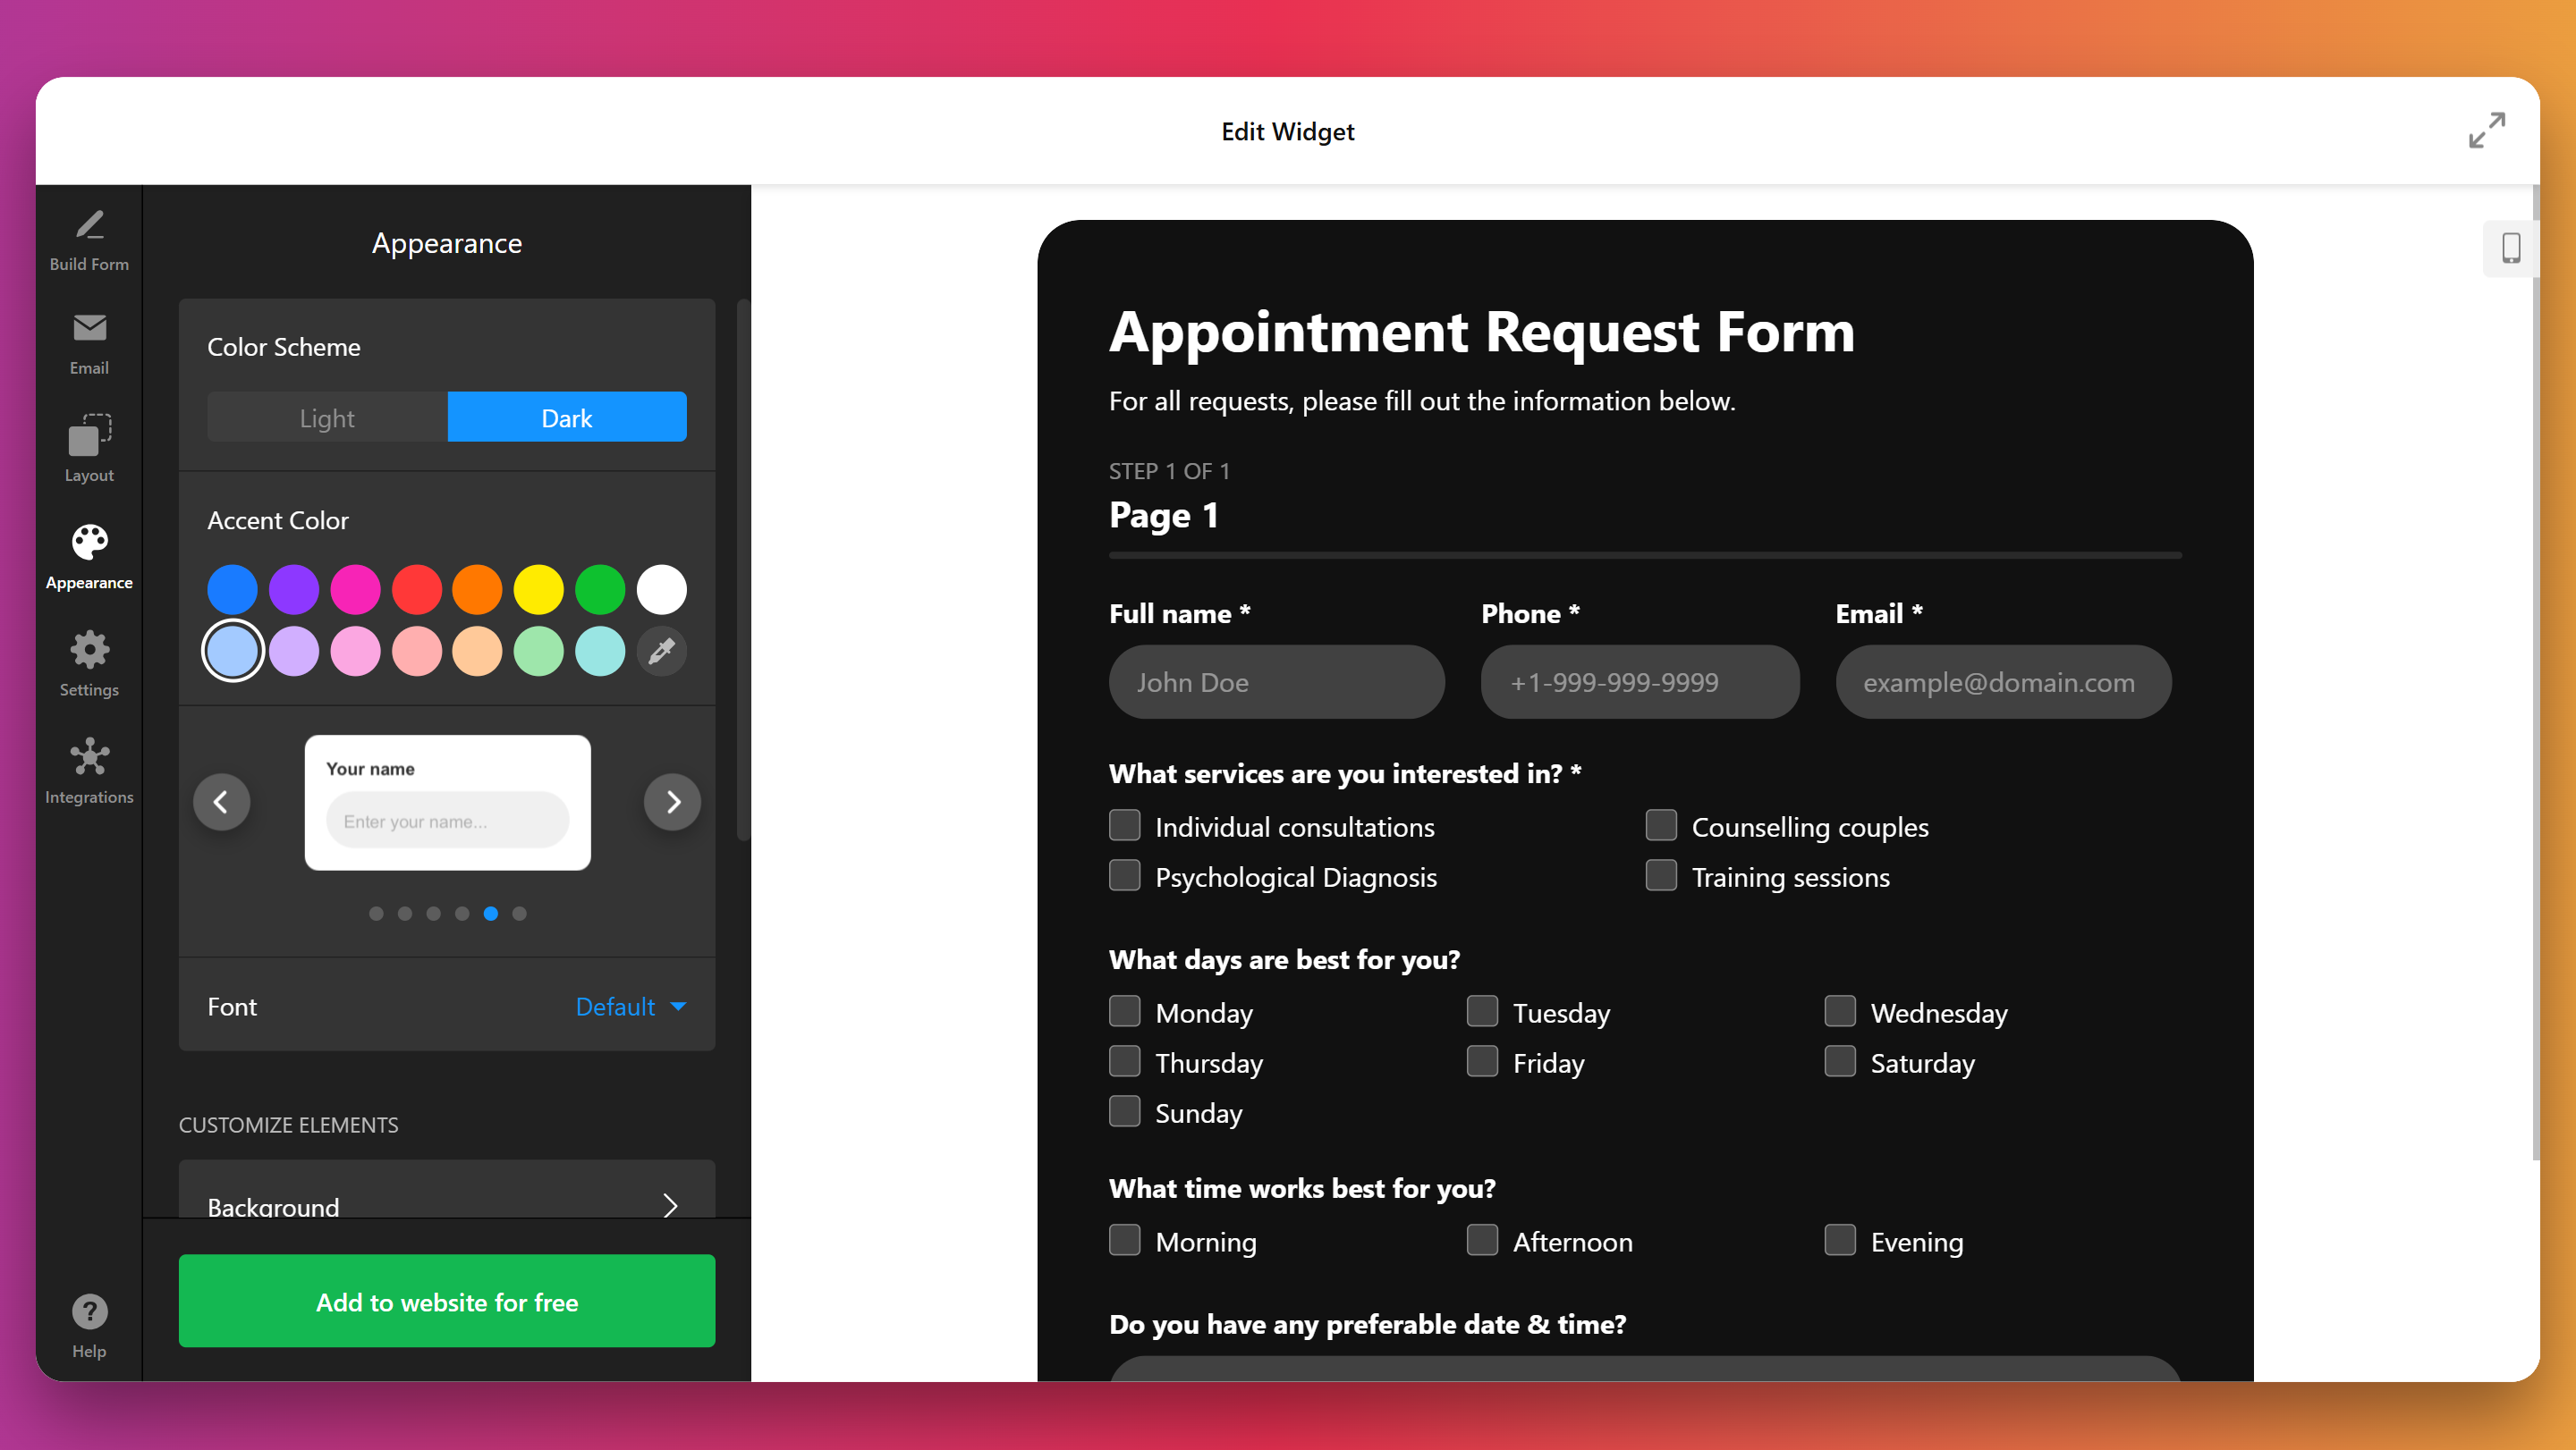Switch to mobile preview icon
The width and height of the screenshot is (2576, 1450).
point(2510,248)
